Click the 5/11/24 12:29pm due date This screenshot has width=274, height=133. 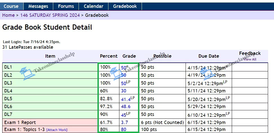tap(206, 91)
